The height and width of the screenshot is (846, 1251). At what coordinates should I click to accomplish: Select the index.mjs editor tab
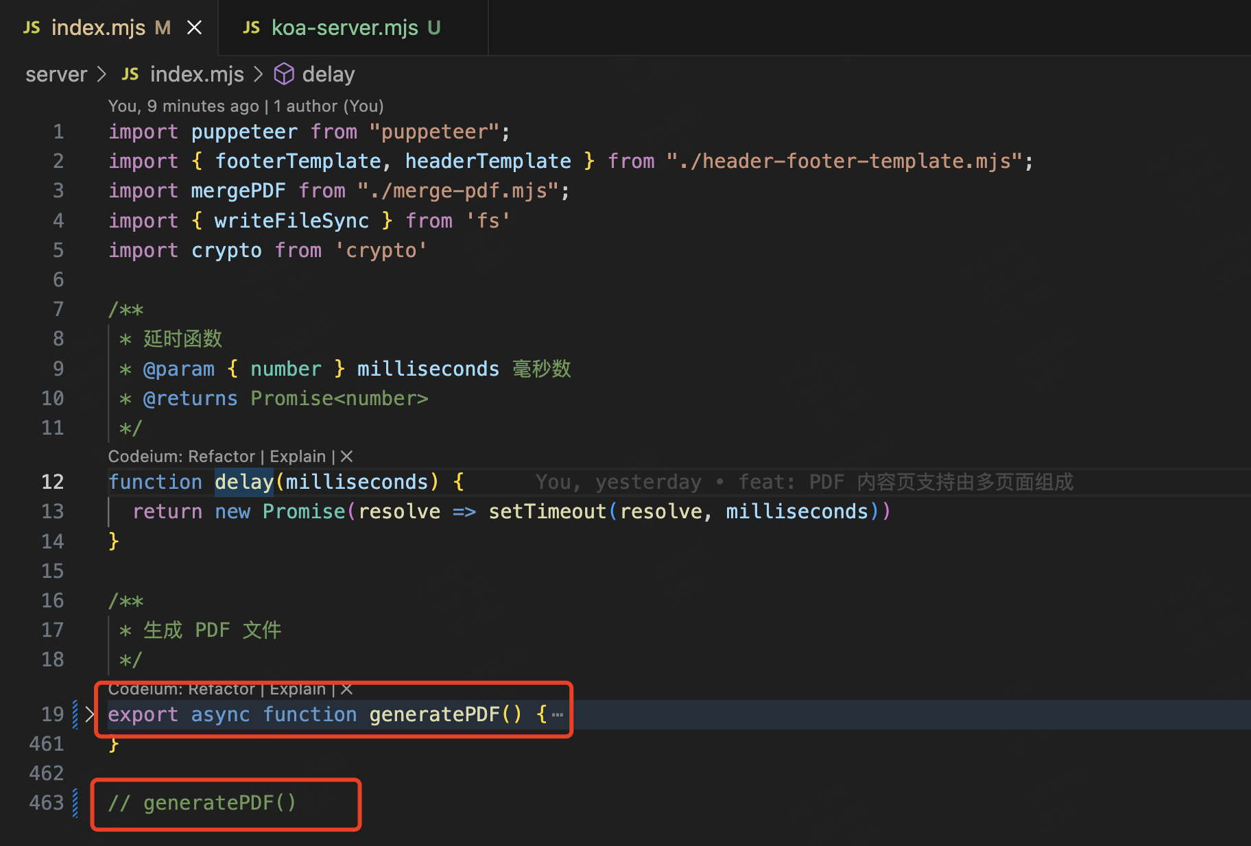[108, 27]
